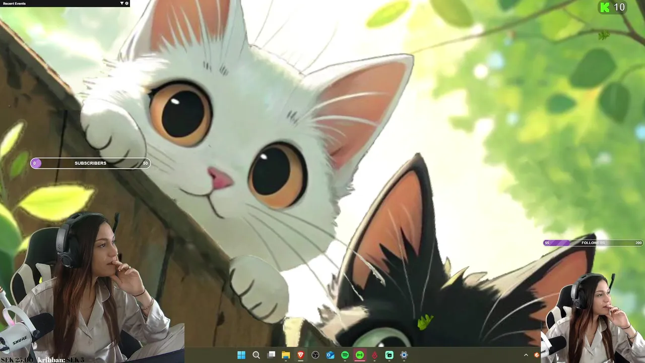645x363 pixels.
Task: Click the red diamond taskbar icon
Action: point(374,355)
